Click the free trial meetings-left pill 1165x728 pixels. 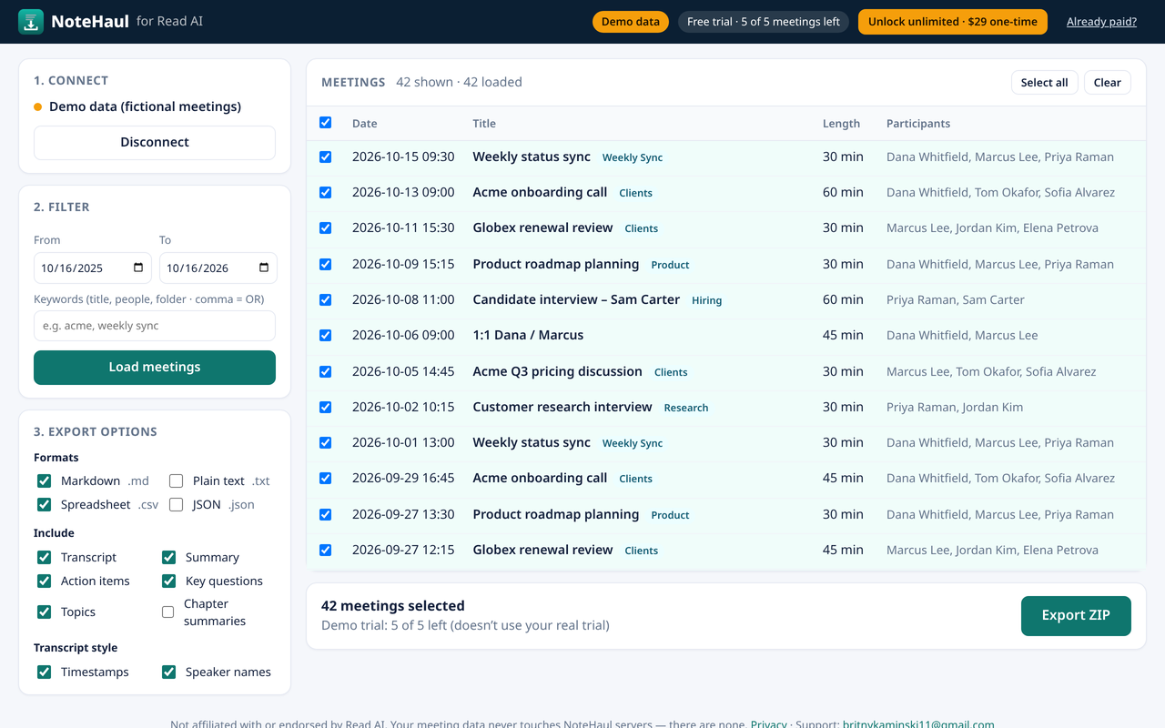coord(764,22)
